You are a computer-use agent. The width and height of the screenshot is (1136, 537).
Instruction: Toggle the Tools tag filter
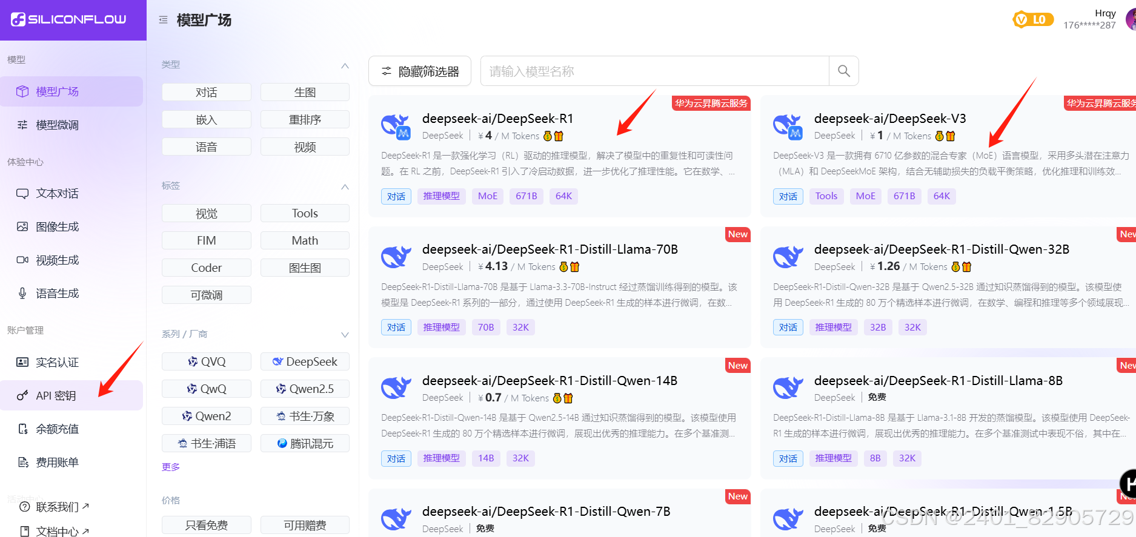305,213
